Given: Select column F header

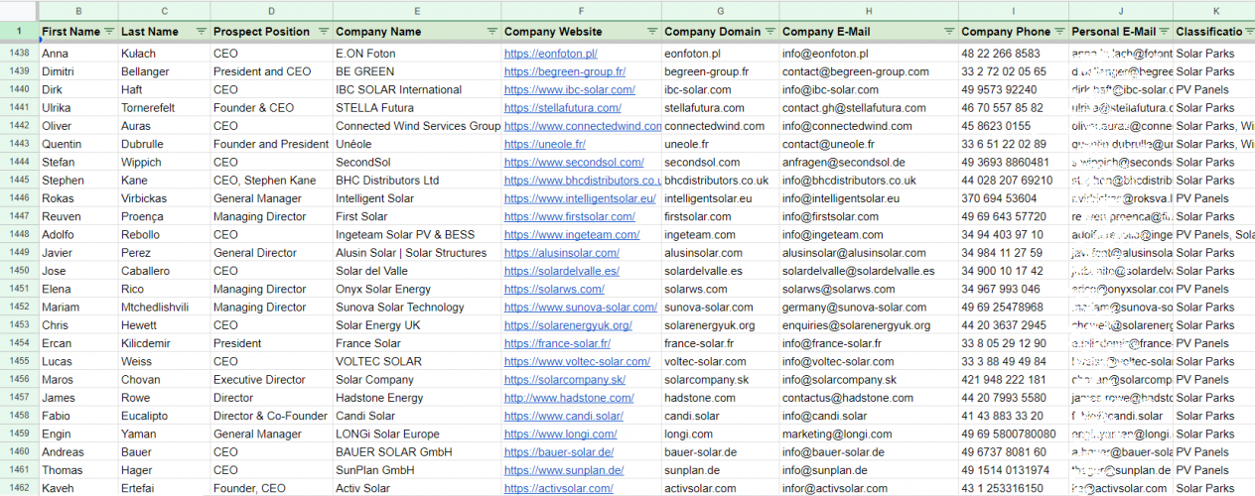Looking at the screenshot, I should [581, 11].
